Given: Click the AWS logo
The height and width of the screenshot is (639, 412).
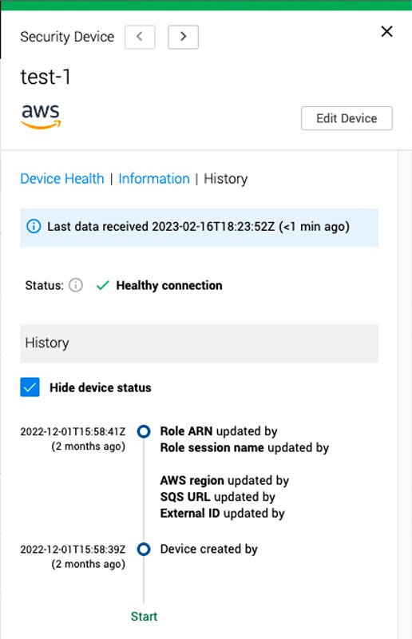Looking at the screenshot, I should tap(41, 117).
